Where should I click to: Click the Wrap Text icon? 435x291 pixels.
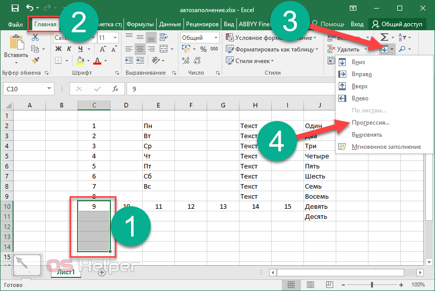tap(163, 37)
